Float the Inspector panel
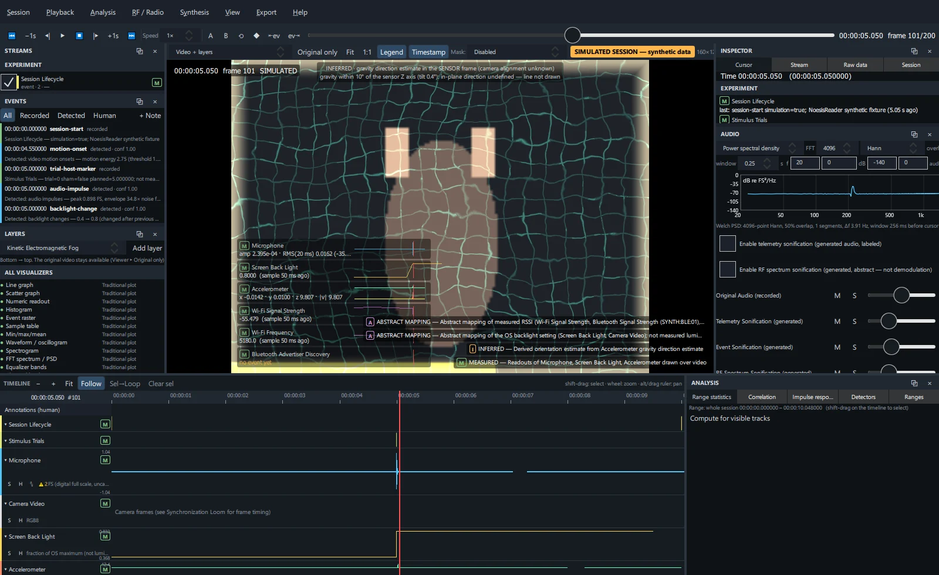The width and height of the screenshot is (939, 575). pyautogui.click(x=914, y=51)
